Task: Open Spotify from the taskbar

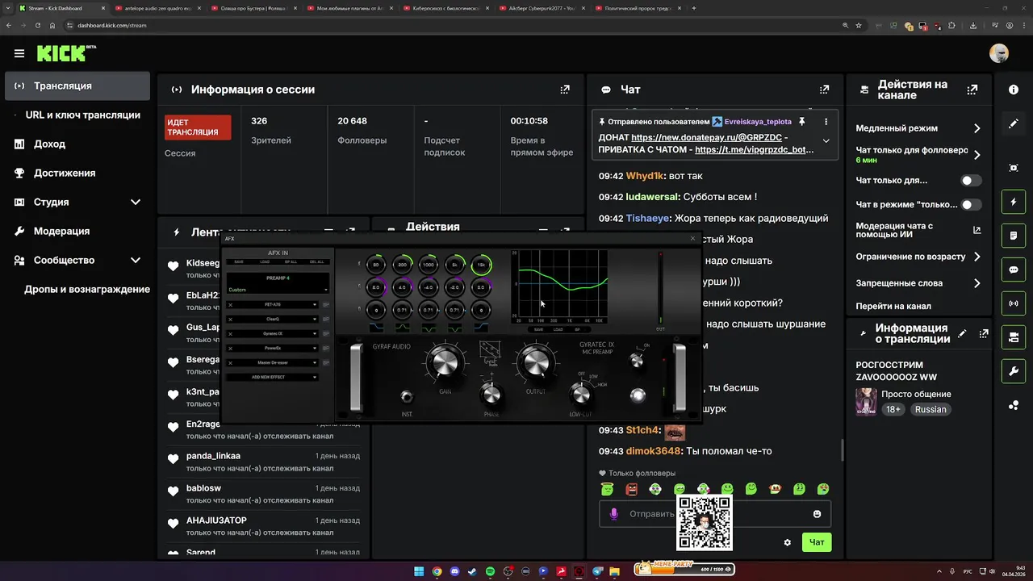Action: [x=490, y=571]
